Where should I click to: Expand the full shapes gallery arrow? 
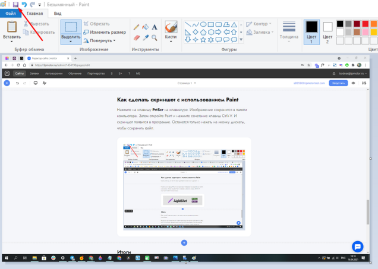(x=241, y=40)
